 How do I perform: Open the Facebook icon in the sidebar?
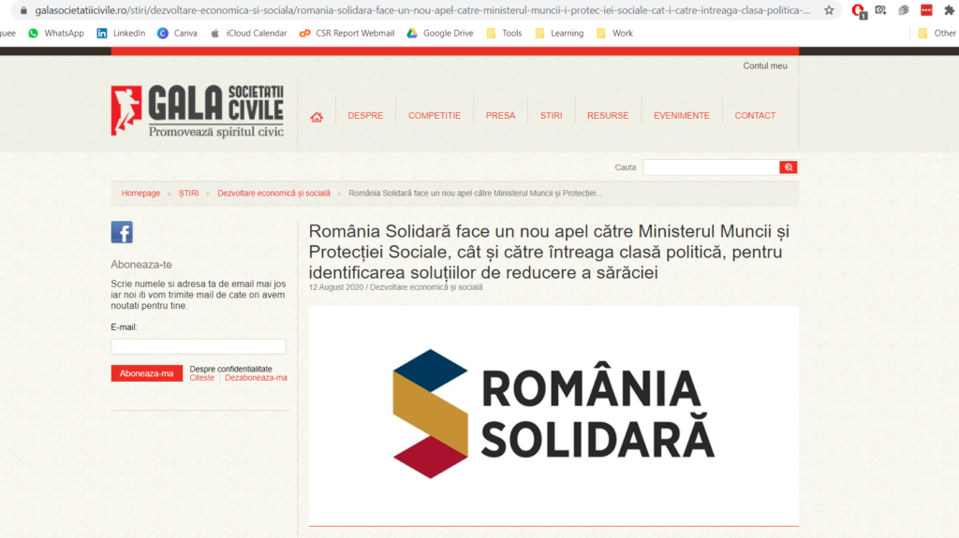[122, 232]
